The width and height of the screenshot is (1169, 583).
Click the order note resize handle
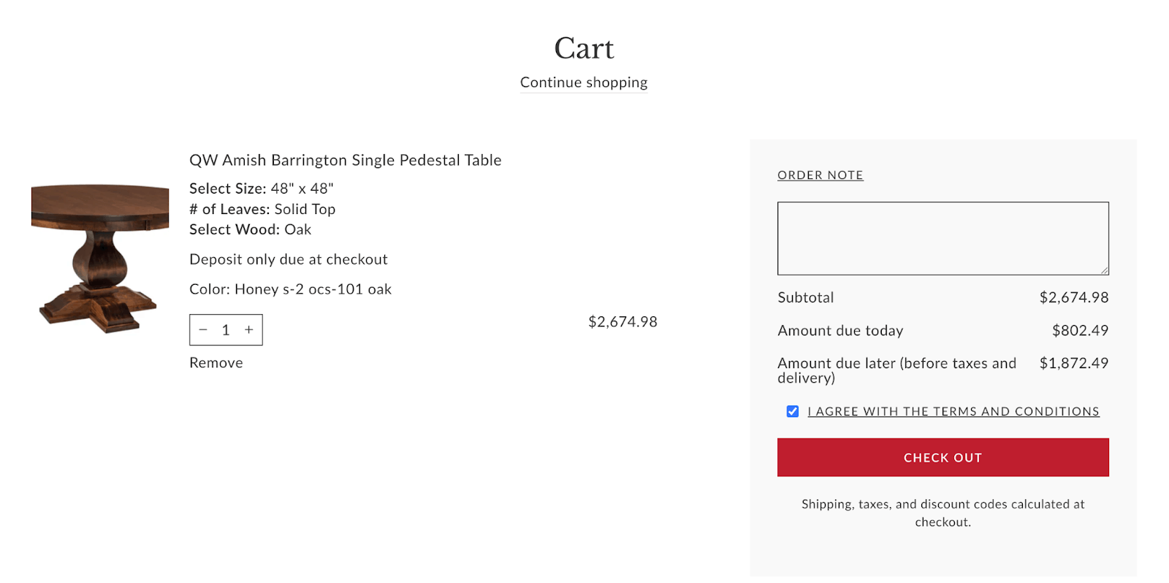1104,270
